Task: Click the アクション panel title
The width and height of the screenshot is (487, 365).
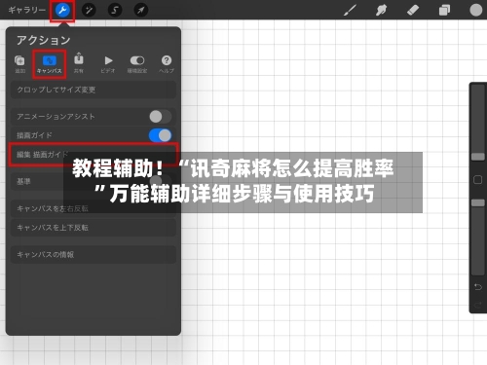Action: (44, 40)
